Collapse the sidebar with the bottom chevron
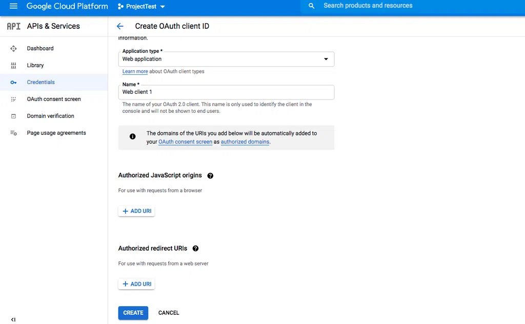Image resolution: width=525 pixels, height=324 pixels. pyautogui.click(x=13, y=320)
